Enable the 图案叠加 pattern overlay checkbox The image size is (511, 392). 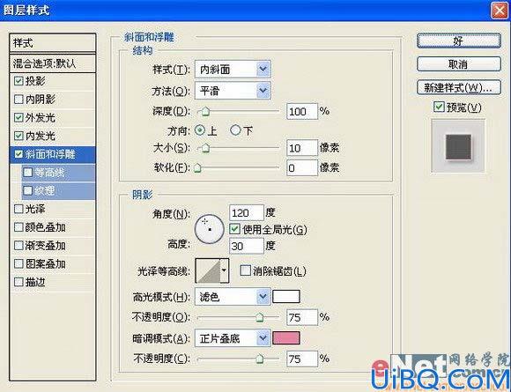click(19, 263)
